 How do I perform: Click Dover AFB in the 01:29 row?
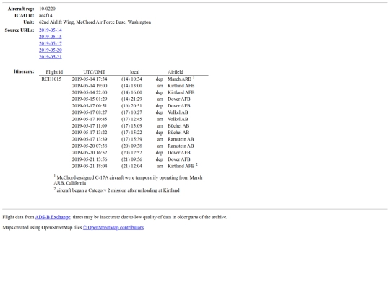click(x=179, y=99)
